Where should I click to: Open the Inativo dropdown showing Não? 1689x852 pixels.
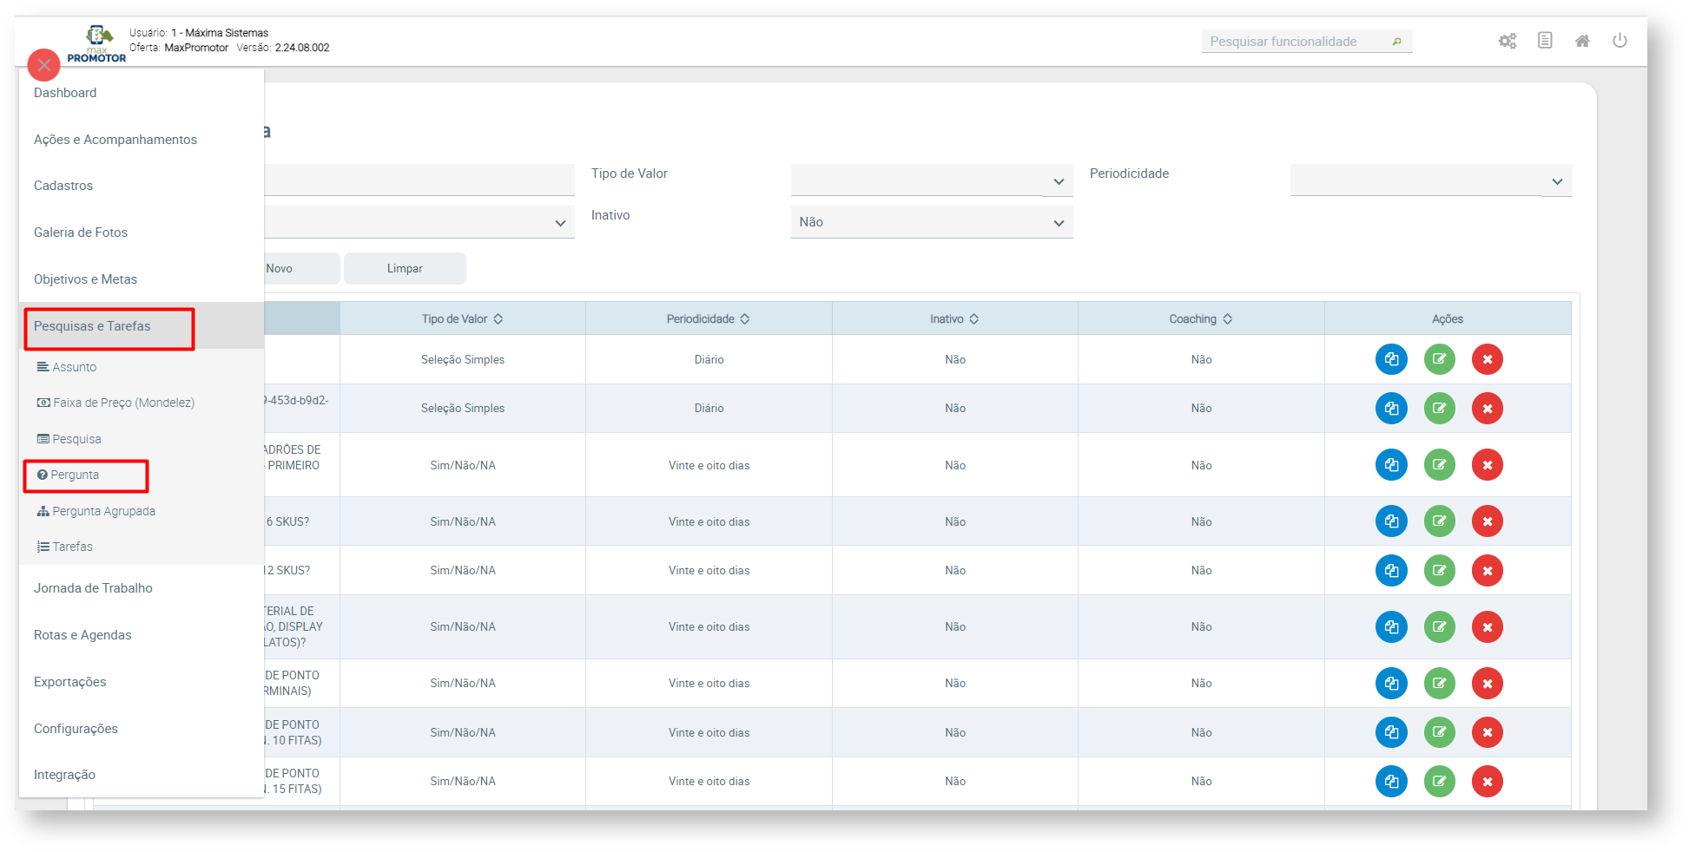coord(931,223)
